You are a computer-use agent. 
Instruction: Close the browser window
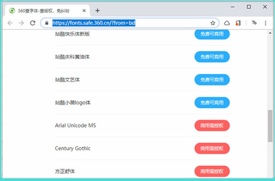pyautogui.click(x=265, y=7)
